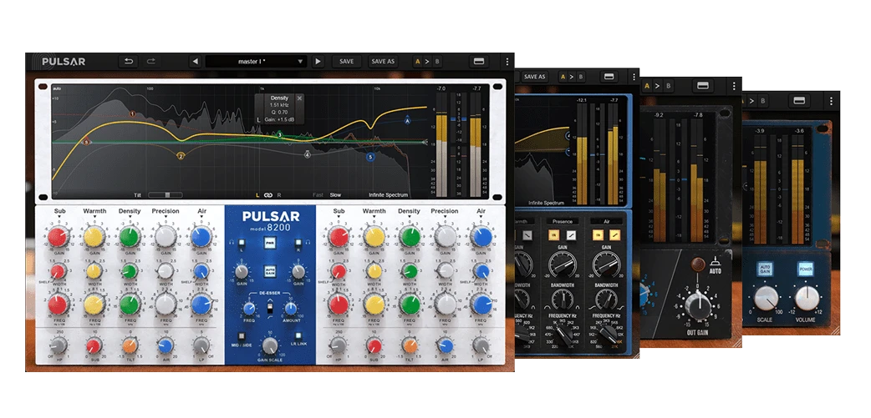Image resolution: width=871 pixels, height=418 pixels.
Task: Toggle the L/R link chain icon
Action: click(267, 194)
